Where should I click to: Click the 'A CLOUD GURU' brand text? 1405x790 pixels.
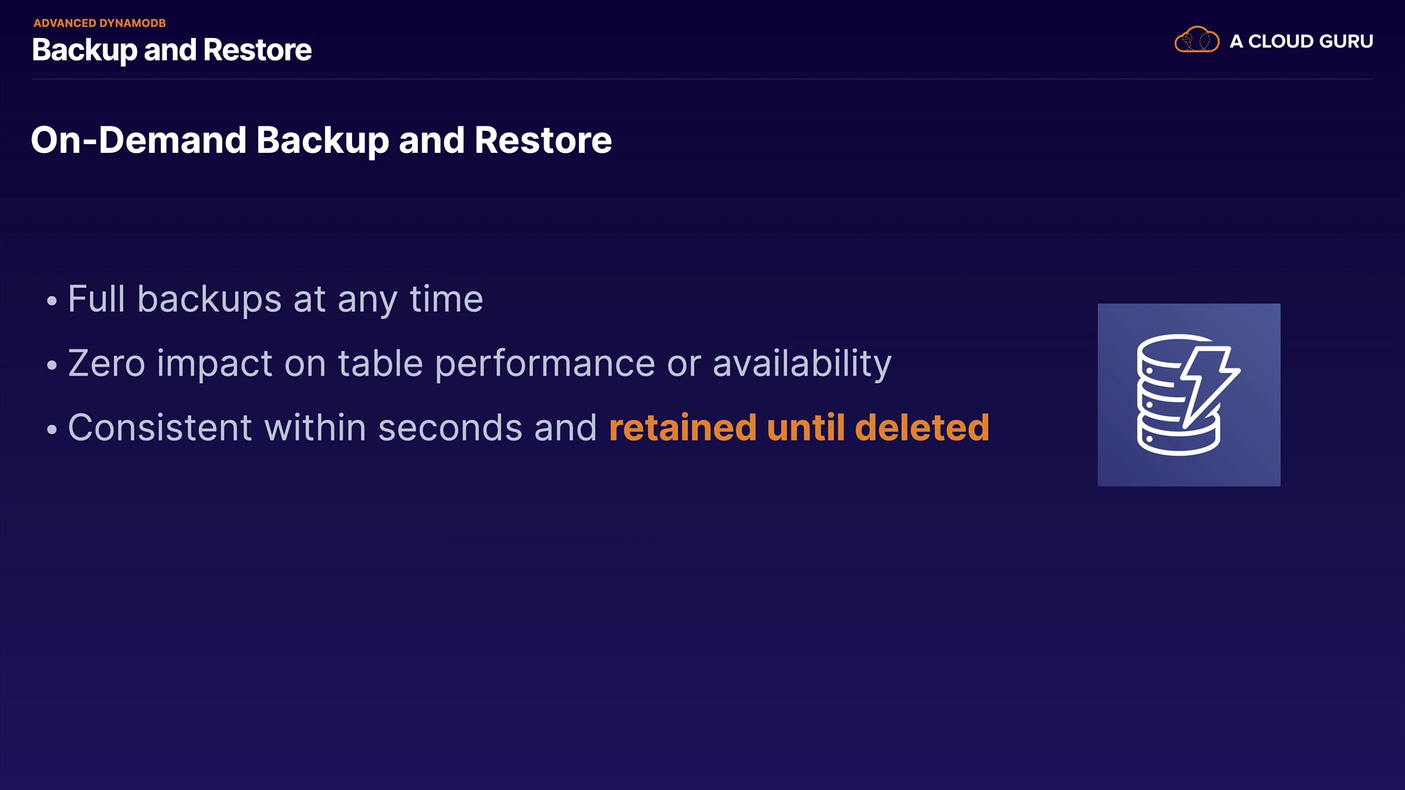1301,42
